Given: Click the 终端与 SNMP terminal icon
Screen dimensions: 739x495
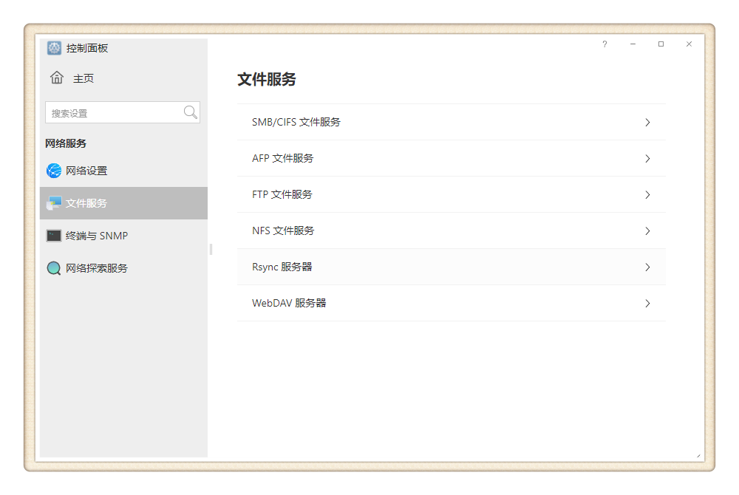Looking at the screenshot, I should [x=54, y=236].
